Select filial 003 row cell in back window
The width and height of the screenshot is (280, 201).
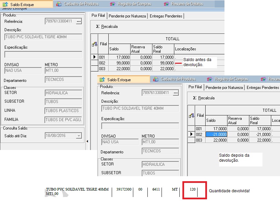[x=103, y=69]
